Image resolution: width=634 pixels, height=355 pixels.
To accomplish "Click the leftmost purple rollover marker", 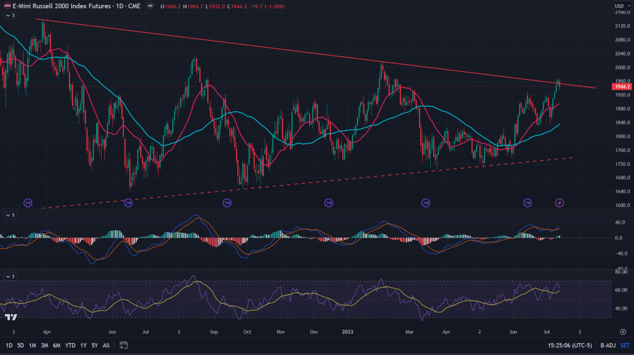I will click(28, 202).
